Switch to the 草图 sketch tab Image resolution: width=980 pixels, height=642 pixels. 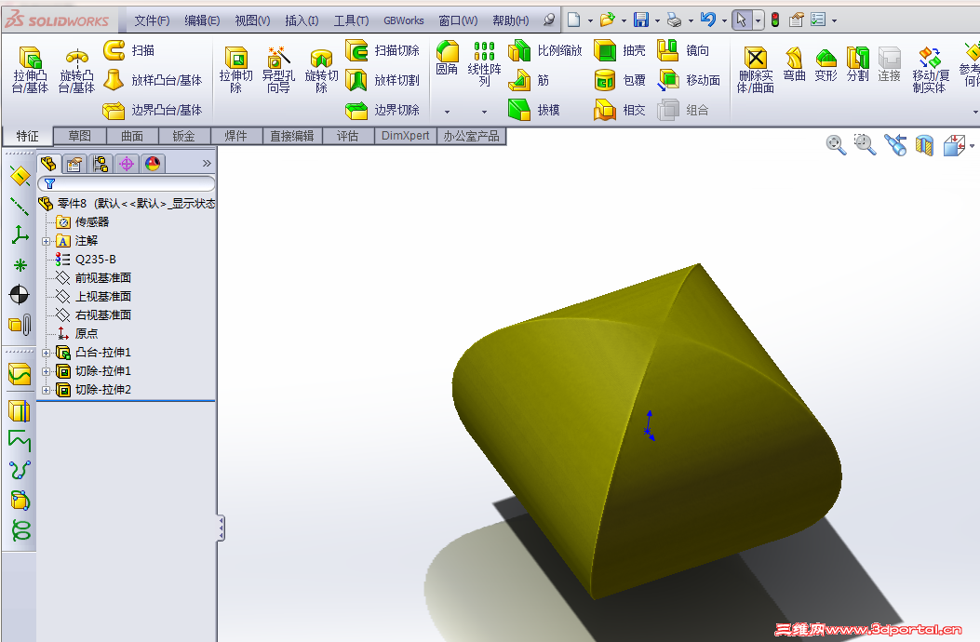click(79, 136)
